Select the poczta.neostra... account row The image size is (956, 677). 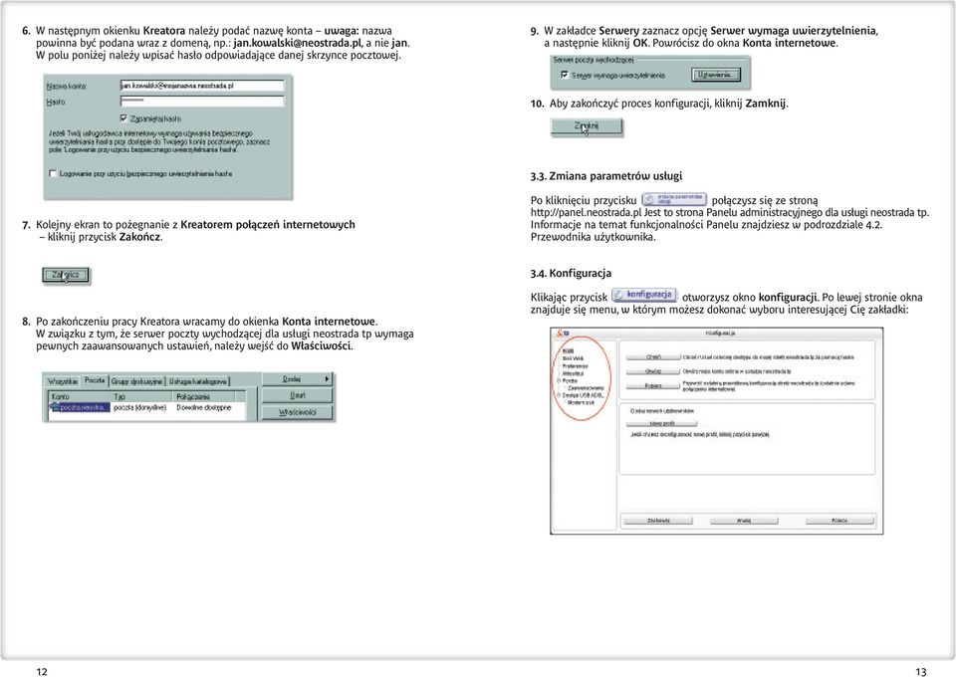tap(85, 407)
